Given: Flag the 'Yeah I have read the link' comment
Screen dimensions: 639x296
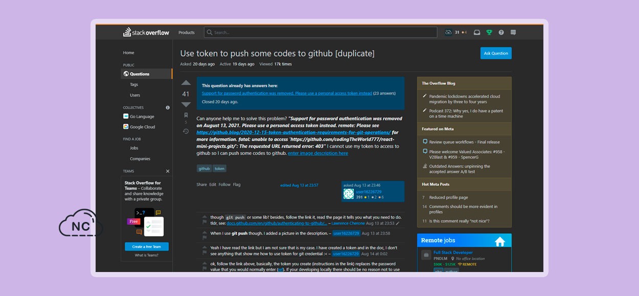Looking at the screenshot, I should (205, 252).
